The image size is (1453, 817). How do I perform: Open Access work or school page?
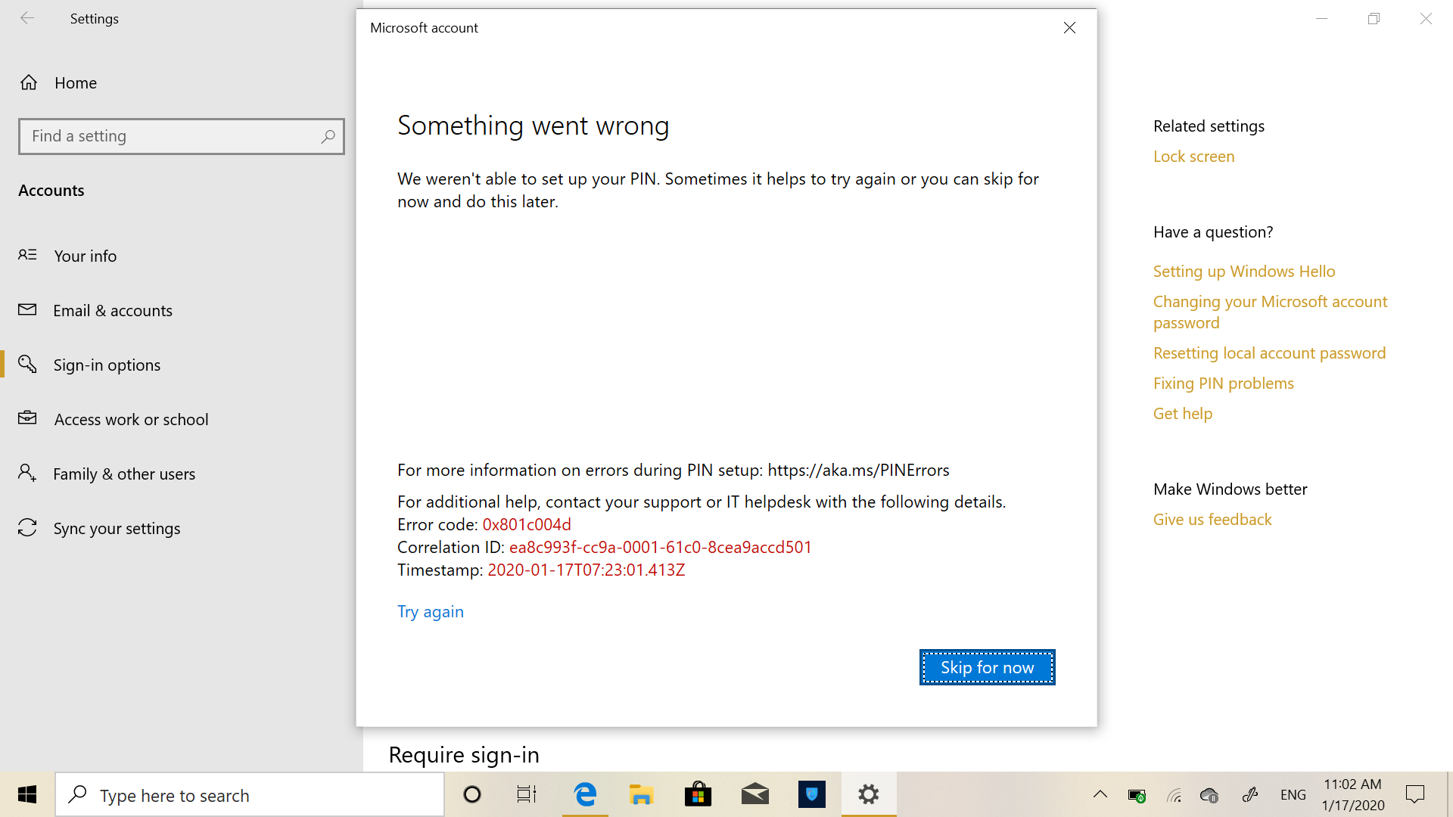[131, 419]
